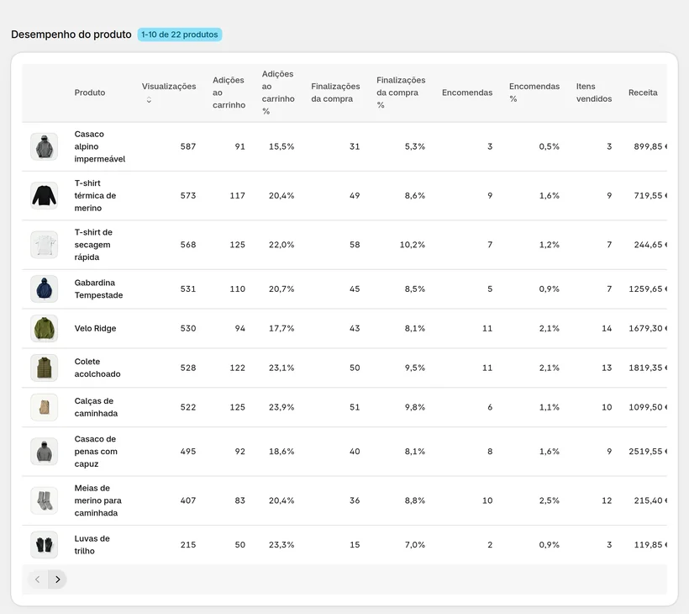This screenshot has height=614, width=689.
Task: Open Luvas de trilho gloves thumbnail
Action: click(x=44, y=544)
